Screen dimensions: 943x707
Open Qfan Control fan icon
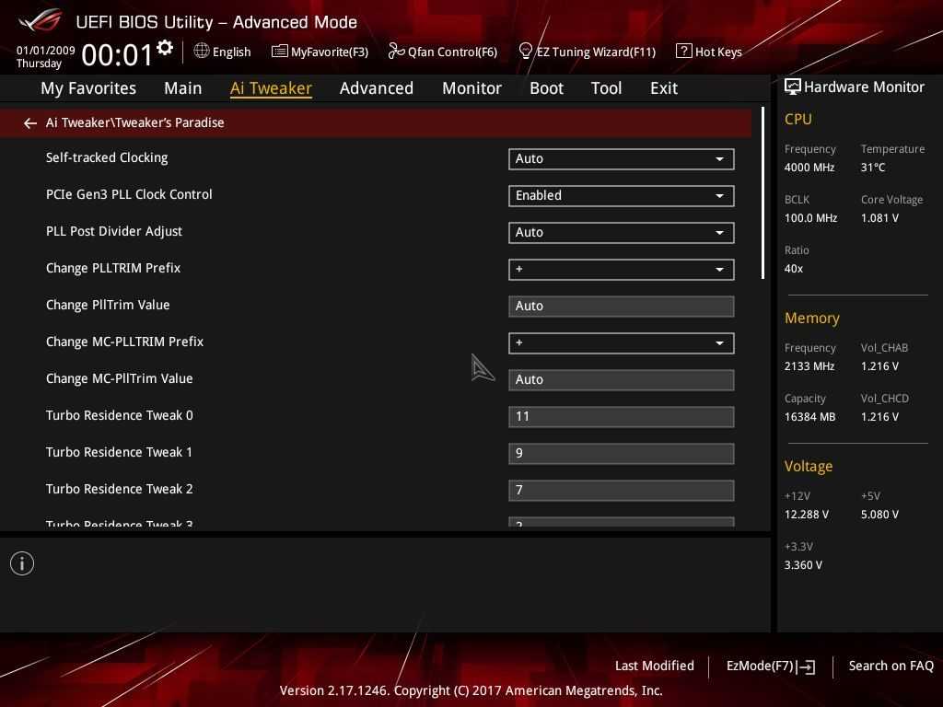tap(396, 51)
